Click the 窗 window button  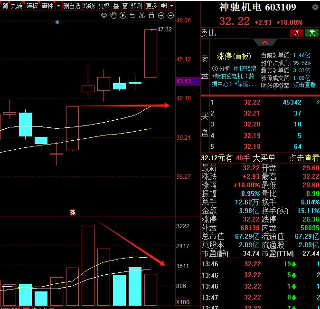(125, 6)
